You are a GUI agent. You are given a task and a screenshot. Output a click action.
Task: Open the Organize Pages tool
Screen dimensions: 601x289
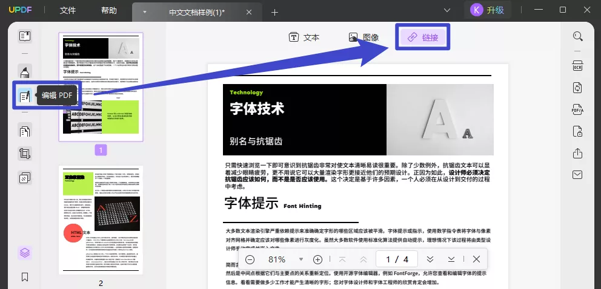point(25,131)
